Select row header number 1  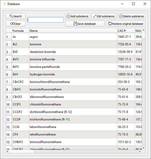(x=9, y=37)
